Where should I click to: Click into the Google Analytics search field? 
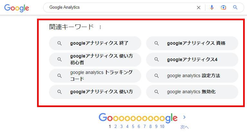[x=119, y=7]
